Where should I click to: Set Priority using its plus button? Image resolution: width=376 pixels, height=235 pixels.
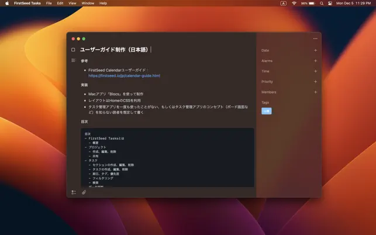pyautogui.click(x=315, y=82)
